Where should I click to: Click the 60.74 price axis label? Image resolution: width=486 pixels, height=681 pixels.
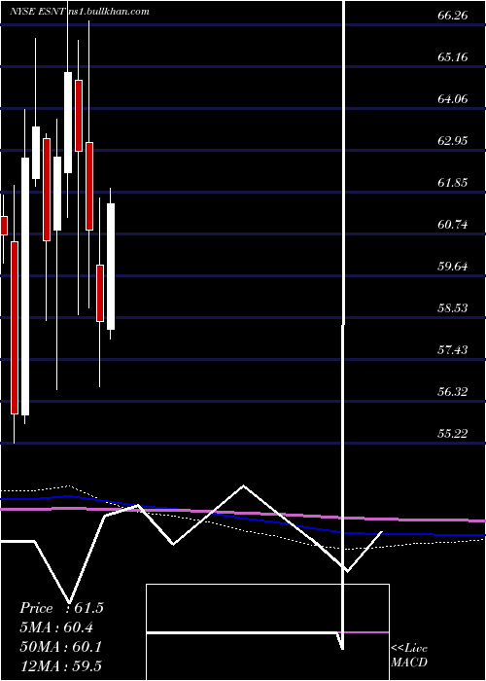click(453, 225)
